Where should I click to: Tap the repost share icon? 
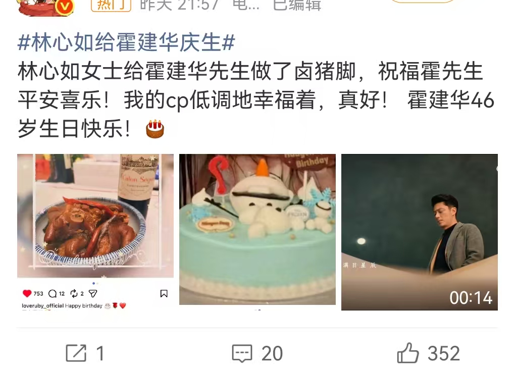click(x=76, y=353)
